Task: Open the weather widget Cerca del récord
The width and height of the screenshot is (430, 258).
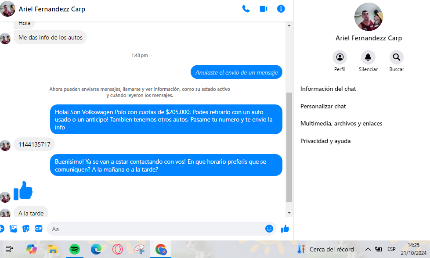Action: click(325, 249)
